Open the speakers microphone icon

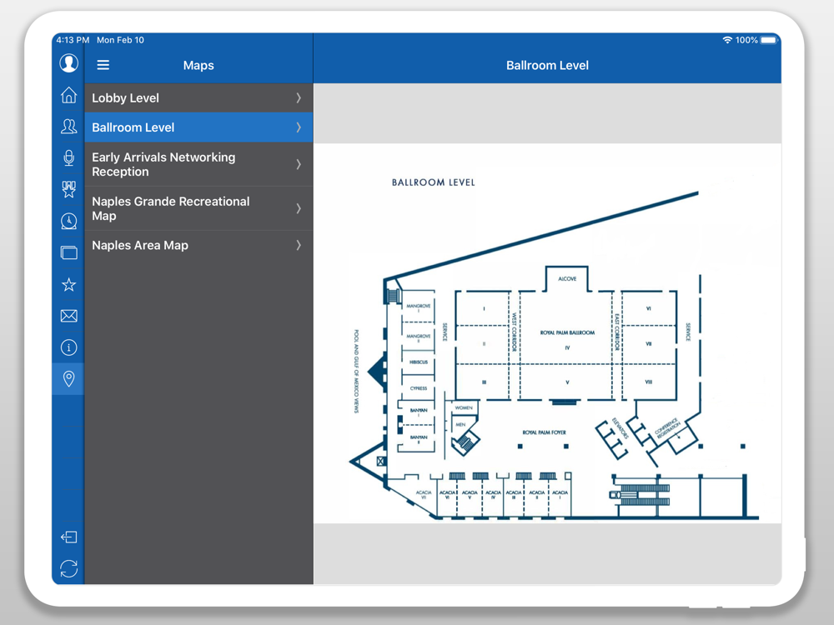point(68,157)
